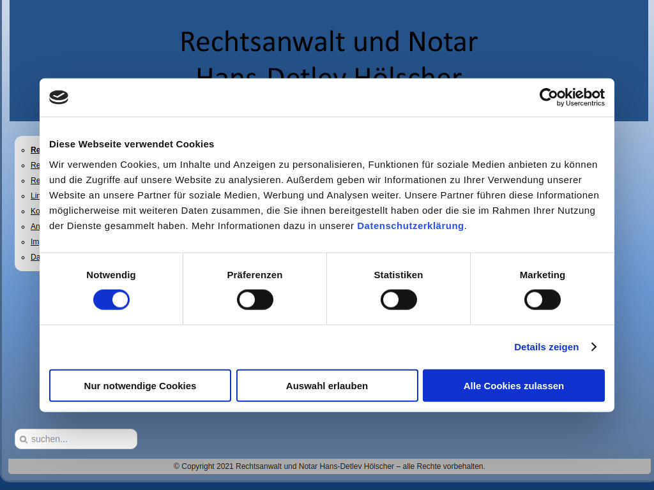Expand Details zeigen
This screenshot has height=490, width=654.
(547, 346)
